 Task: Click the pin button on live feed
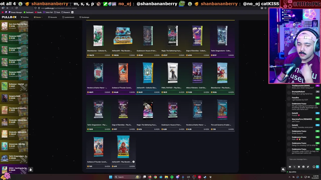[x=30, y=169]
